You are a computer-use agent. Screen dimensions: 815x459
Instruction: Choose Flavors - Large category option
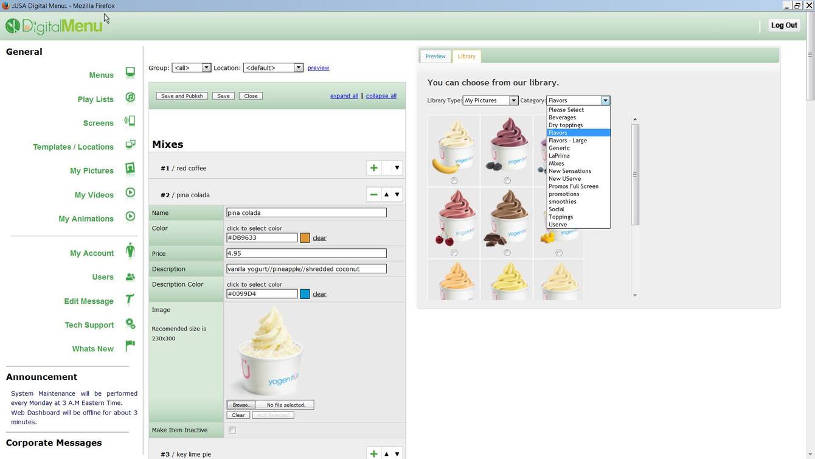coord(567,140)
